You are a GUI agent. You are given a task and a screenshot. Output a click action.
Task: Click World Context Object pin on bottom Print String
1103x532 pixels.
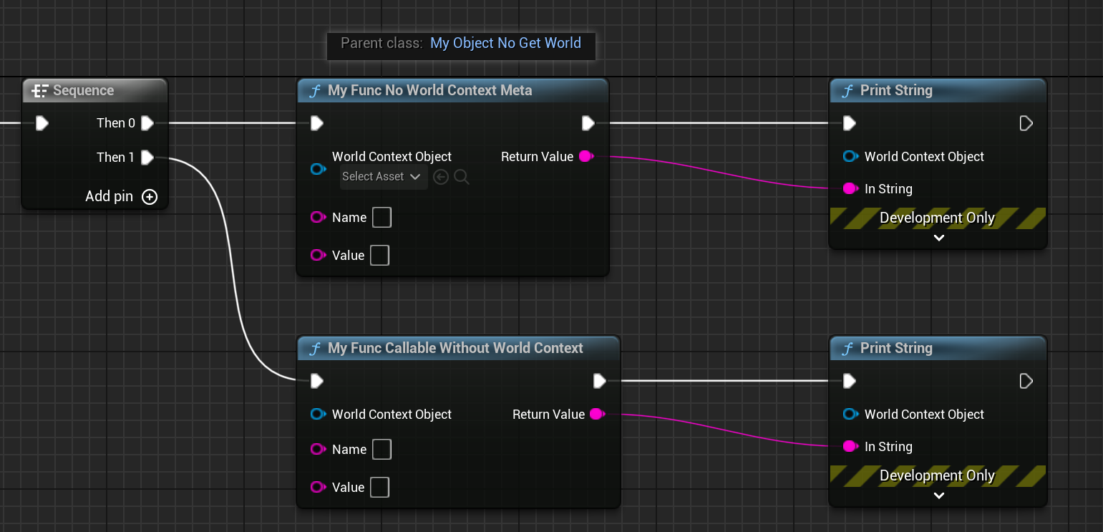tap(850, 415)
